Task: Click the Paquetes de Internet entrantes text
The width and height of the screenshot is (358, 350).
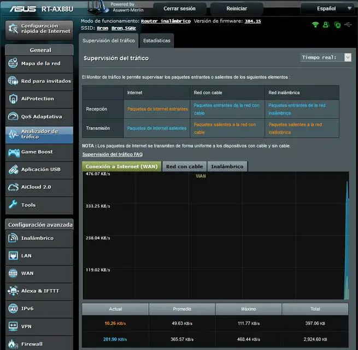Action: pyautogui.click(x=157, y=109)
